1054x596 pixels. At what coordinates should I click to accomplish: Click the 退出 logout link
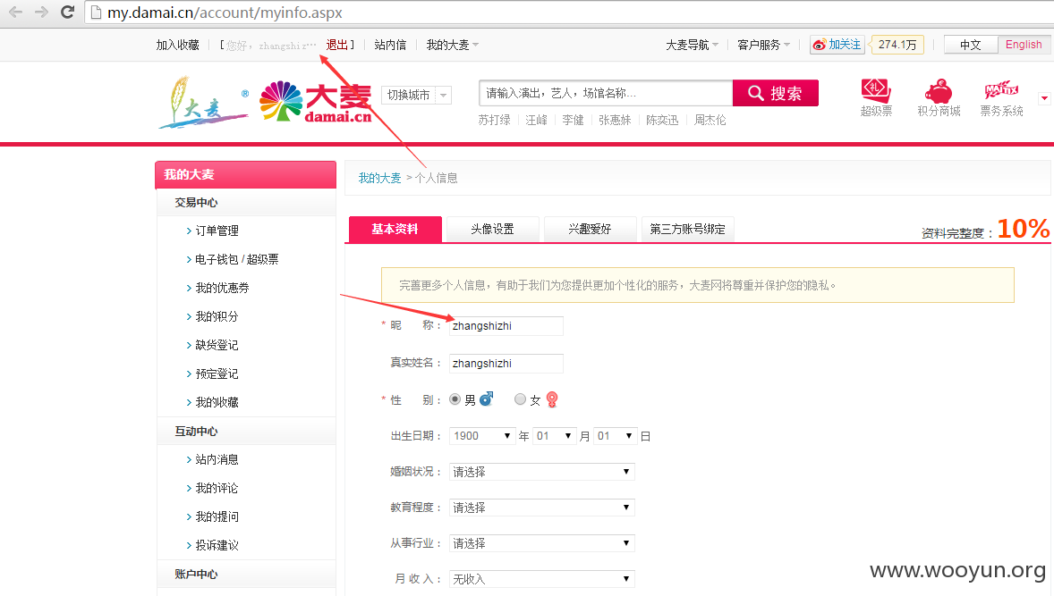pos(336,45)
